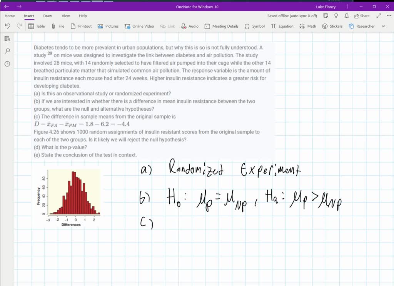Open recent notes clock icon
The image size is (394, 286).
click(7, 64)
